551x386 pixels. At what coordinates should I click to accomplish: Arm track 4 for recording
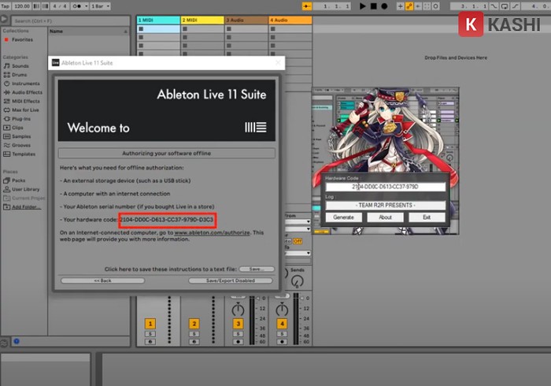tap(282, 343)
